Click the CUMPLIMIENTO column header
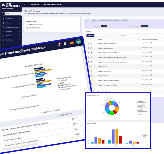164x154 pixels. [x=65, y=115]
